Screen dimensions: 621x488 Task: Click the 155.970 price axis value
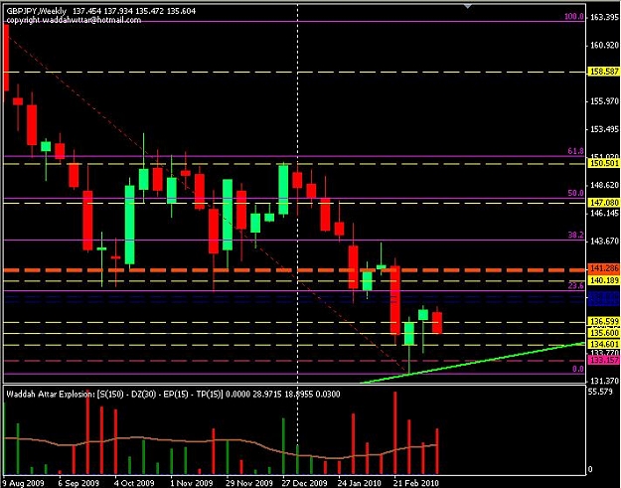(x=604, y=101)
